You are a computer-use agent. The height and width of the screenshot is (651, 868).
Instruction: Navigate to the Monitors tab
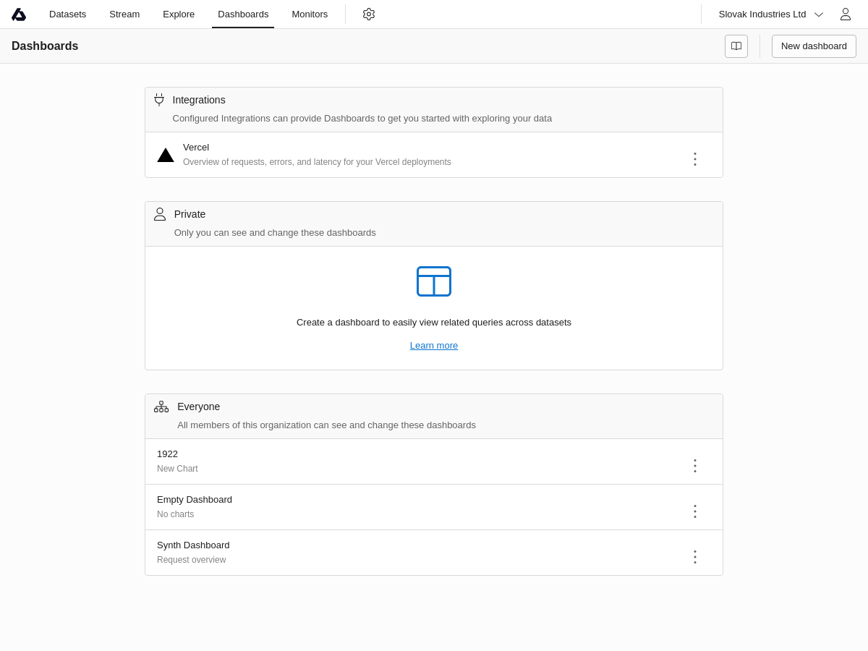coord(310,14)
